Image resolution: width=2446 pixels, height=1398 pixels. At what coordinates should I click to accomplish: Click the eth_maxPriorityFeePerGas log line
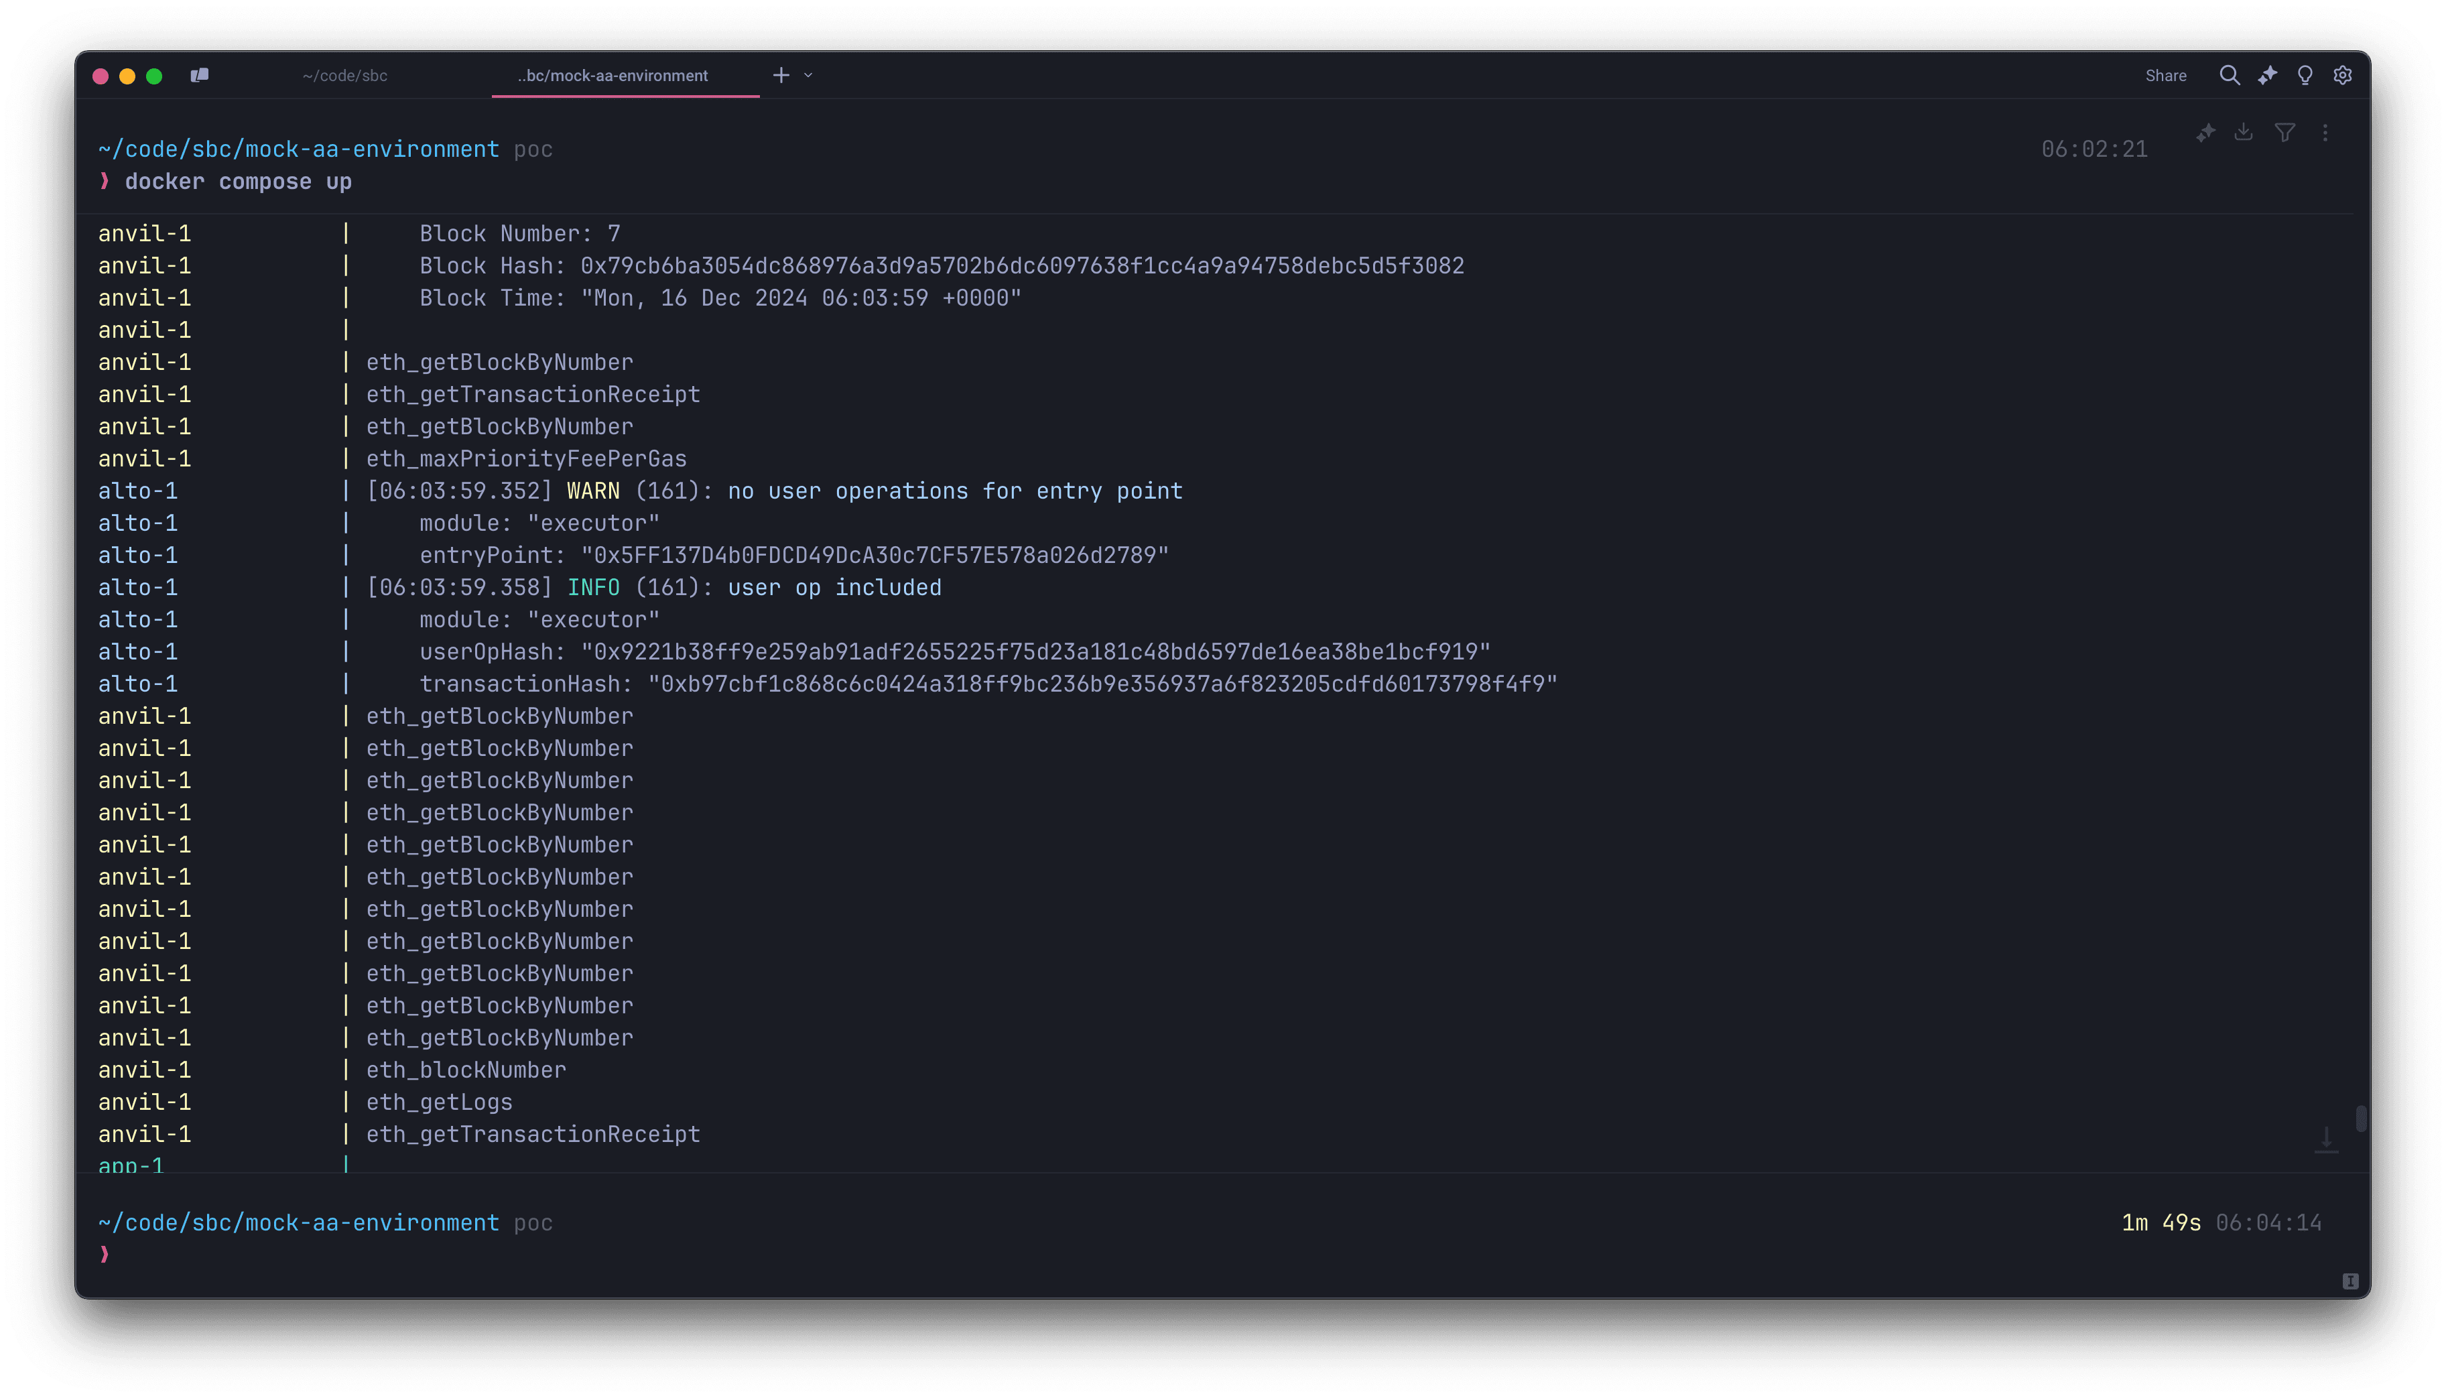coord(526,459)
